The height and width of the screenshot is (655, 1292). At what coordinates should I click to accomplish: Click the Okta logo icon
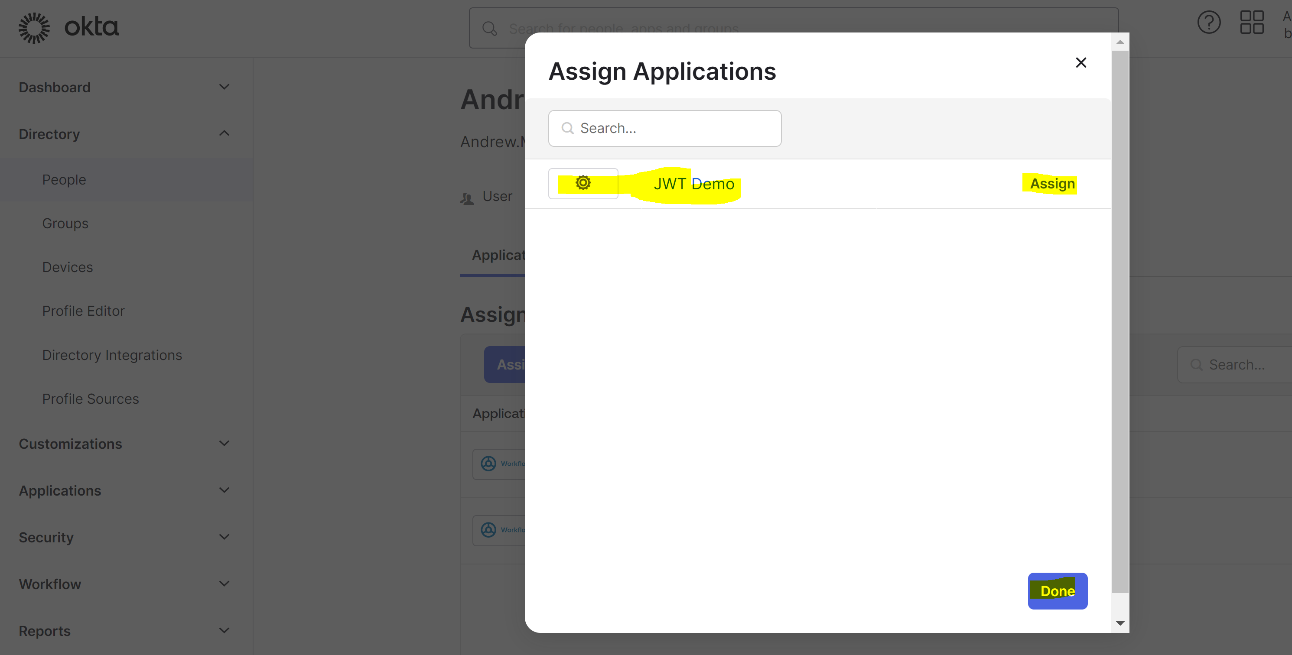coord(34,28)
